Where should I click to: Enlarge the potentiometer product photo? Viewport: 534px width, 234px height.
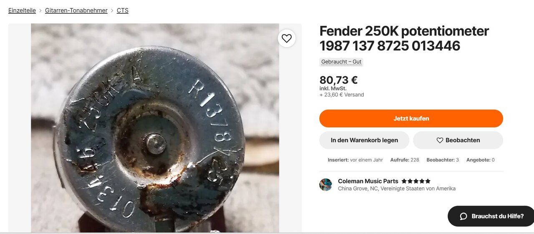pyautogui.click(x=155, y=128)
